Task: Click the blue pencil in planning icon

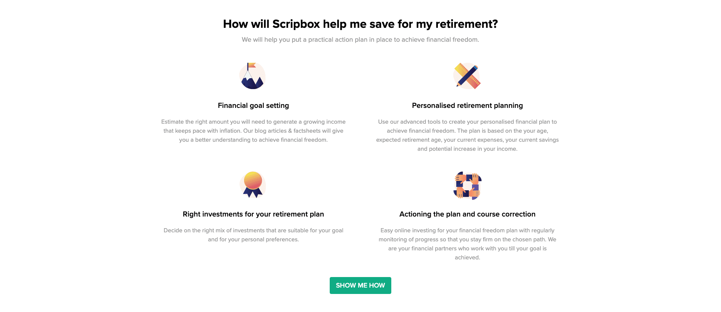Action: pyautogui.click(x=468, y=76)
